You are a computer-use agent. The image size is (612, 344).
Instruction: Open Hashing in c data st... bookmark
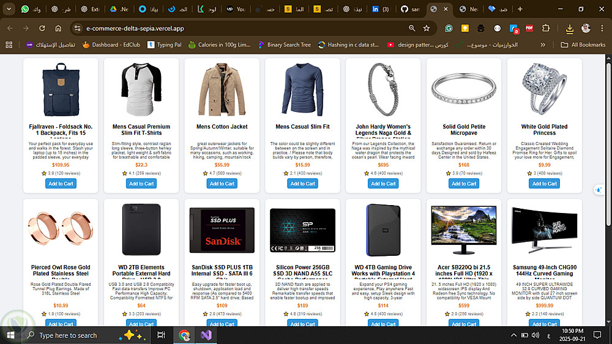click(x=348, y=45)
